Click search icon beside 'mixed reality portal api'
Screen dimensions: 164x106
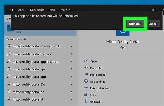9,69
